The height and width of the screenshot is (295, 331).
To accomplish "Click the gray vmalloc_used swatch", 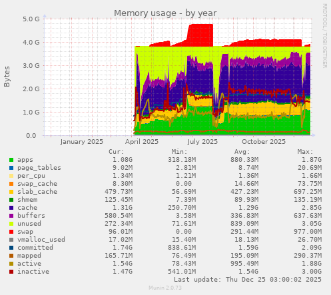I will tap(11, 240).
